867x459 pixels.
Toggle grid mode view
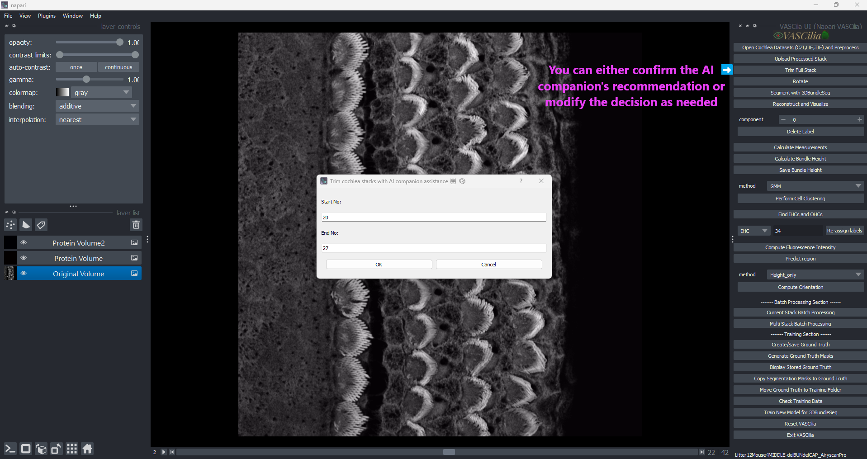(x=72, y=449)
